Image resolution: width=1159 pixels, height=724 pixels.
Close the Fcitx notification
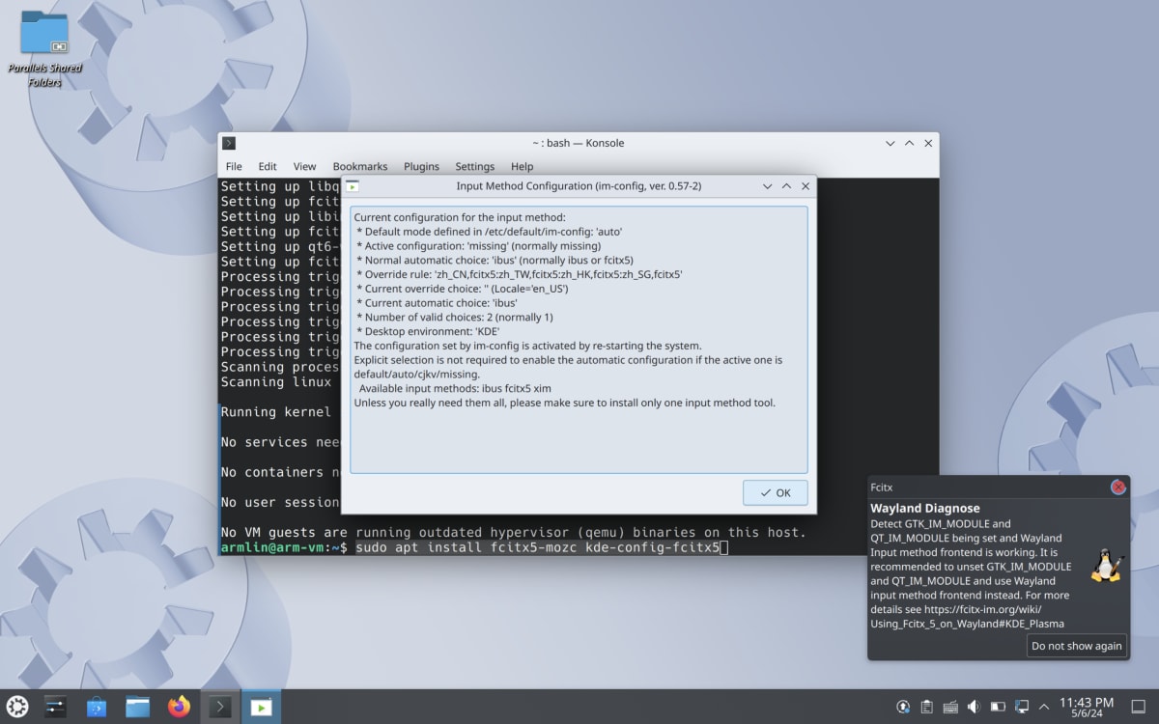coord(1118,487)
